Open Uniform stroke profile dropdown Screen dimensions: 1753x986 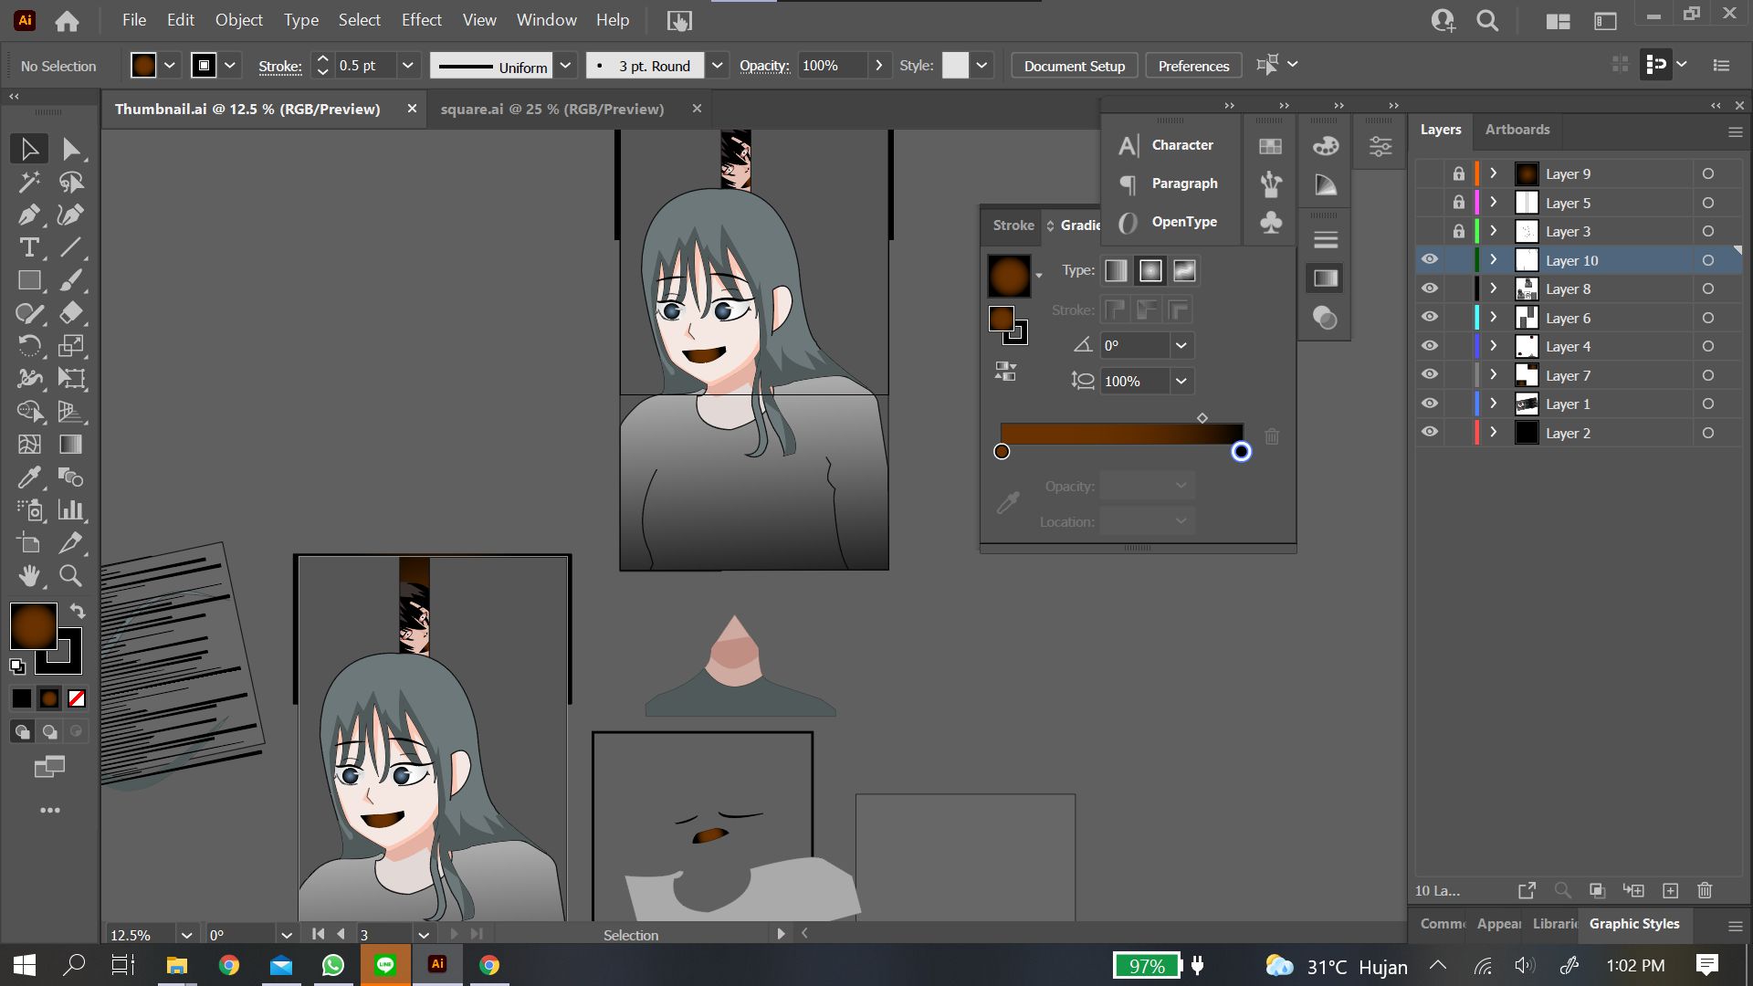point(565,66)
